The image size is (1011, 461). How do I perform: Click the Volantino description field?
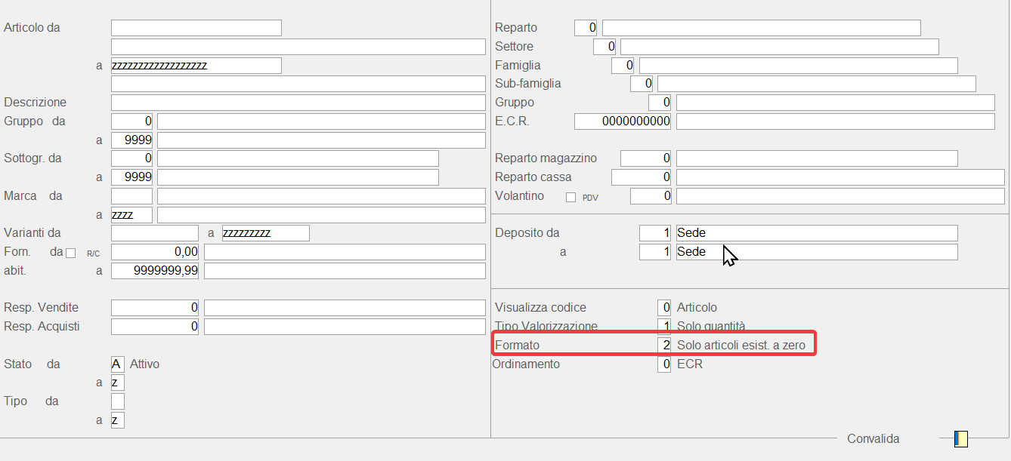point(840,196)
